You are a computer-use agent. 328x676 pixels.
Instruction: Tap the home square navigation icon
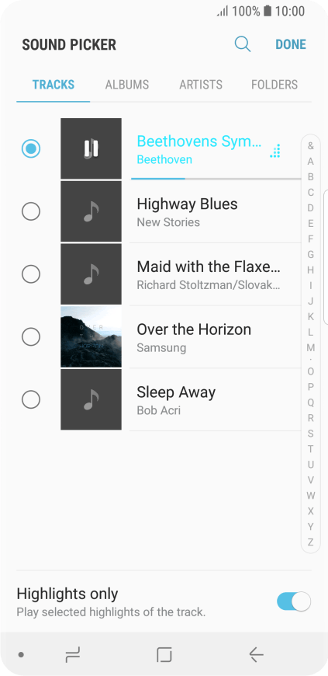pyautogui.click(x=164, y=655)
